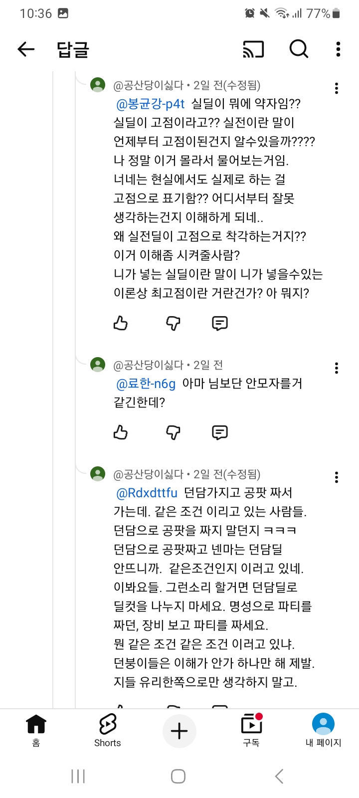The image size is (359, 798).
Task: Open the @Rdxdttfu mention link
Action: coord(147,493)
